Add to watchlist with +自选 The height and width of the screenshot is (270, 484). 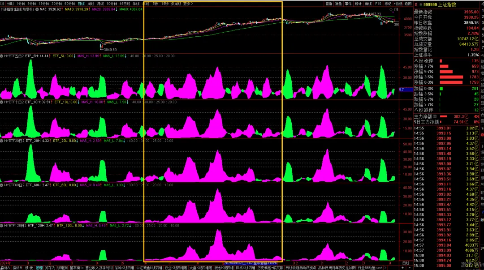(398, 4)
